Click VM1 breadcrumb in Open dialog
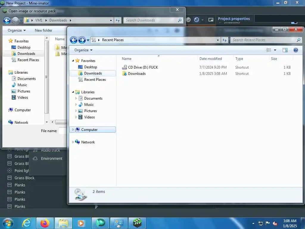Image resolution: width=305 pixels, height=229 pixels. click(39, 20)
